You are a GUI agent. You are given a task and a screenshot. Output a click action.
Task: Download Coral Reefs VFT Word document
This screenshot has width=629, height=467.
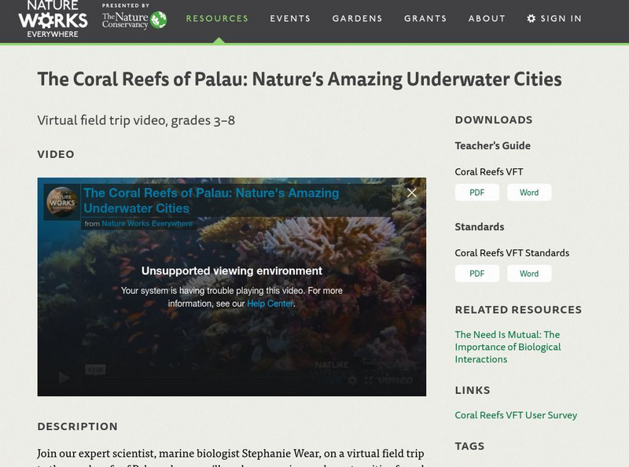click(528, 193)
